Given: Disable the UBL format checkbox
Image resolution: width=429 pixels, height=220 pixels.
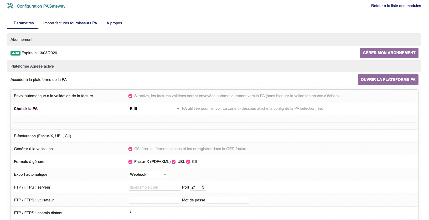Looking at the screenshot, I should point(174,162).
